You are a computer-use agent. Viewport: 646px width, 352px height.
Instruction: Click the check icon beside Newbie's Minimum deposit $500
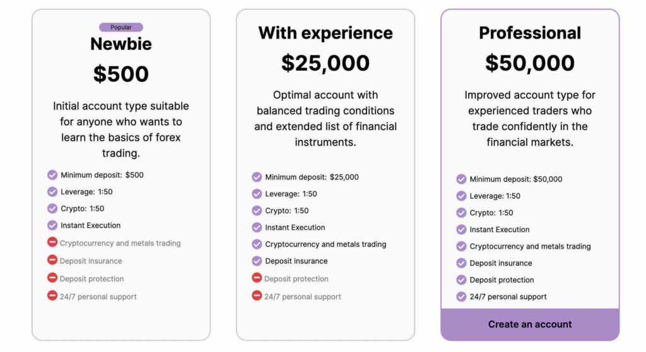tap(52, 175)
